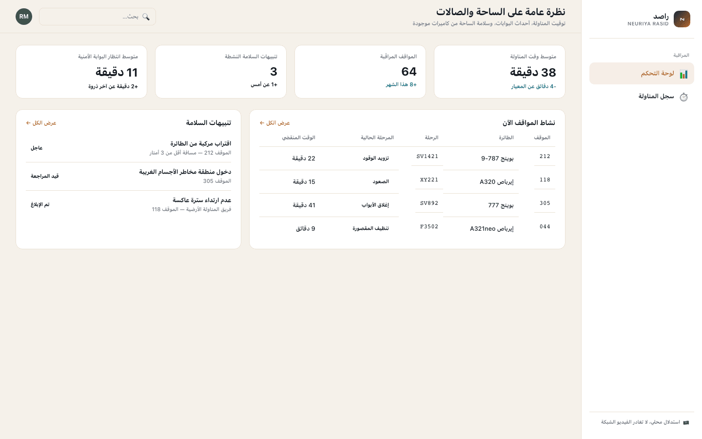The width and height of the screenshot is (702, 439).
Task: Click the local inference status icon
Action: coord(686,422)
